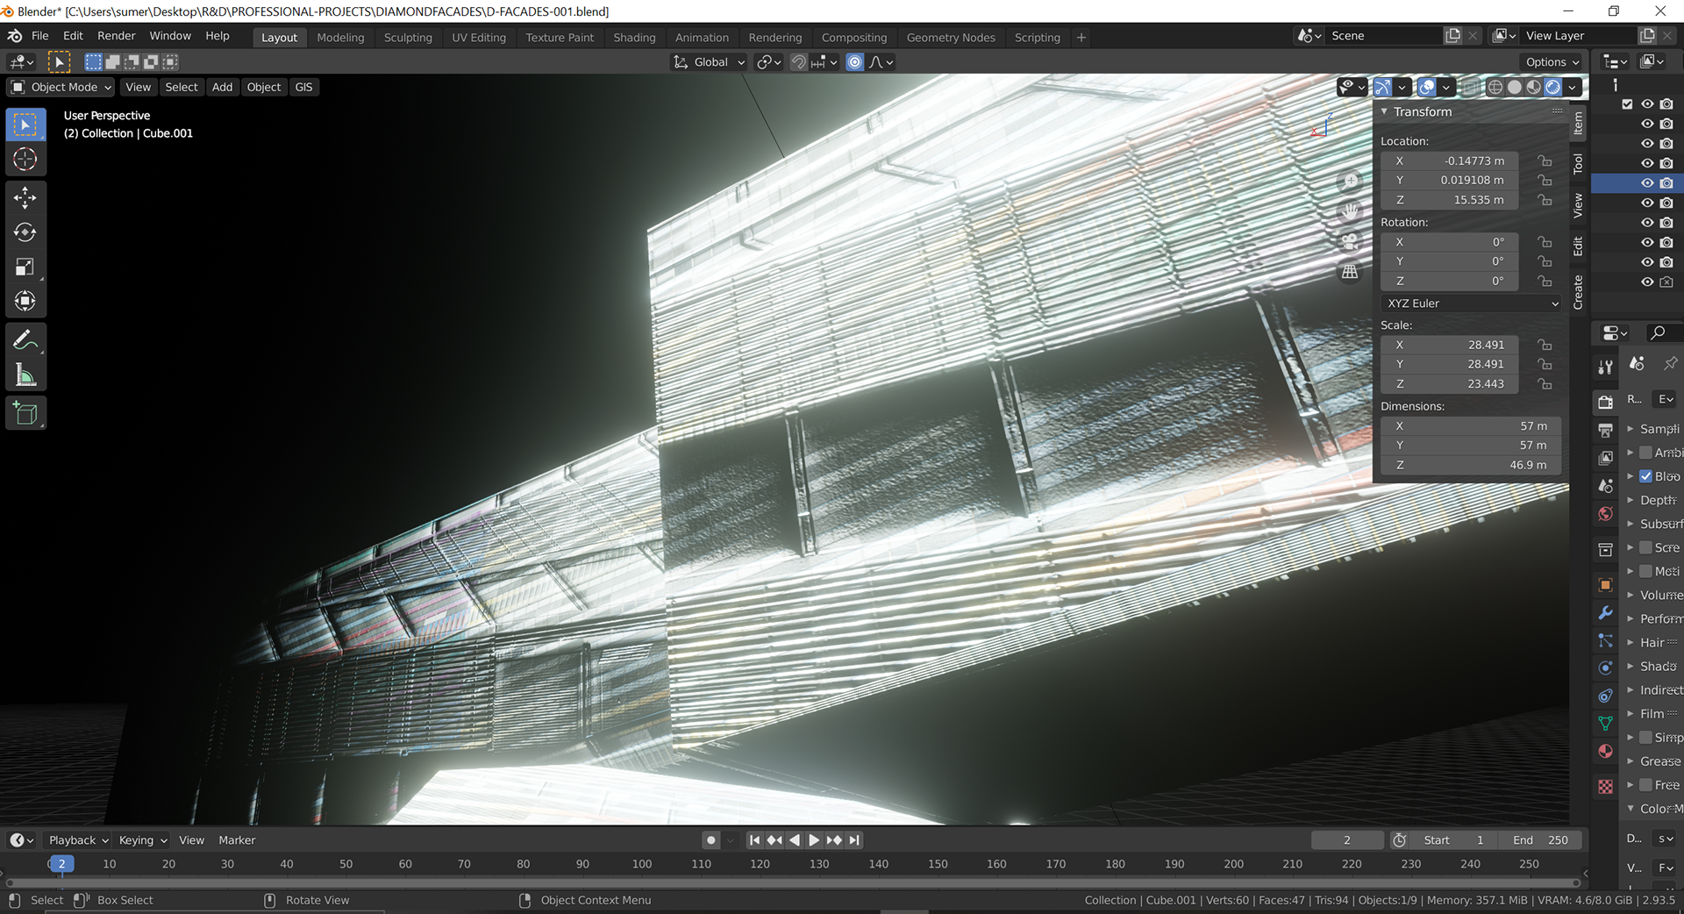
Task: Activate the combined Transform tool
Action: click(25, 302)
